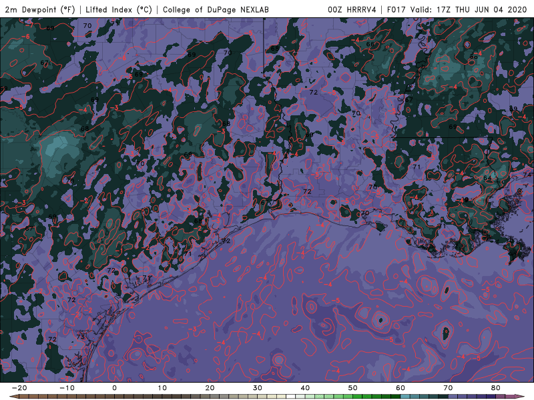Click the '64' dewpoint label in southeast Louisiana
Image resolution: width=534 pixels, height=400 pixels.
pyautogui.click(x=487, y=178)
